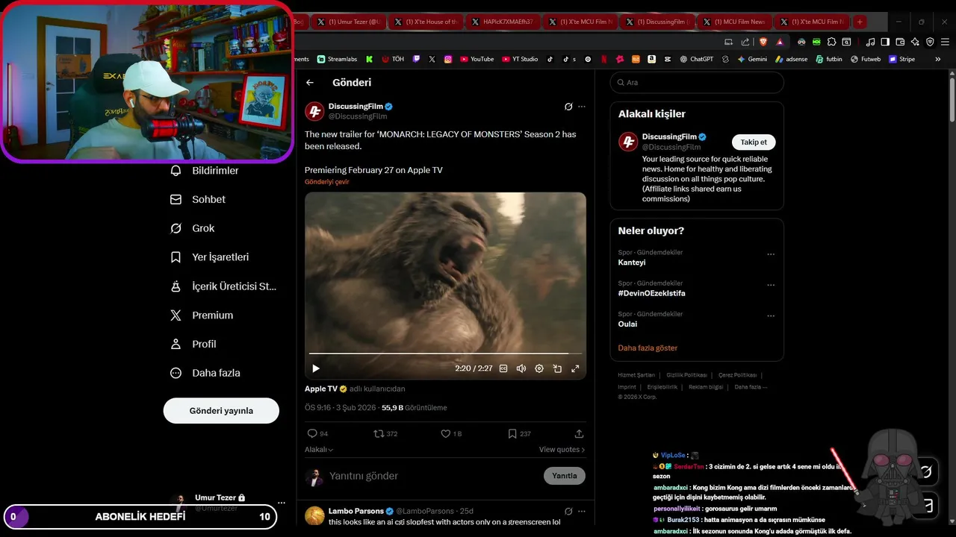The width and height of the screenshot is (956, 537).
Task: Open Grok icon on Lambo Parsons reply
Action: tap(568, 511)
